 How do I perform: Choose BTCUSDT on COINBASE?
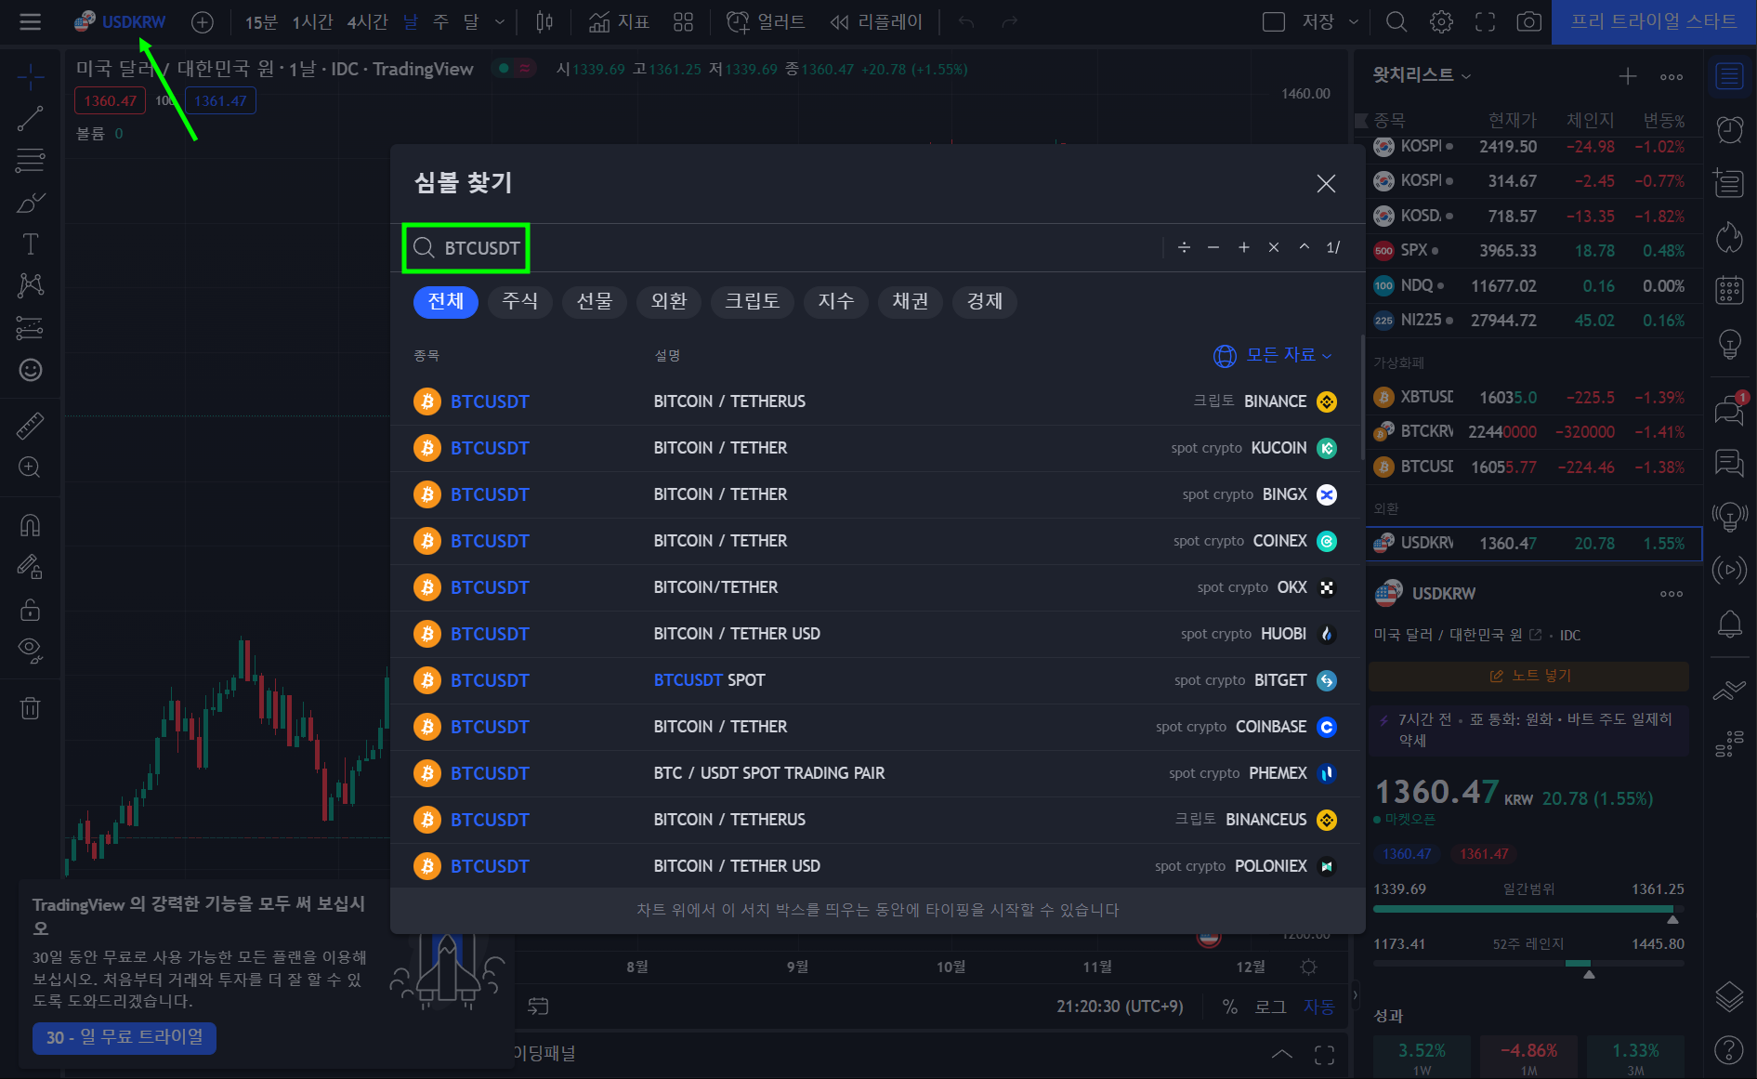877,727
